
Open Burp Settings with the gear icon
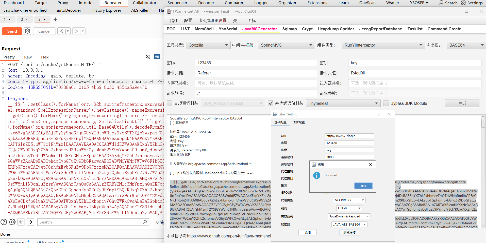[x=463, y=3]
